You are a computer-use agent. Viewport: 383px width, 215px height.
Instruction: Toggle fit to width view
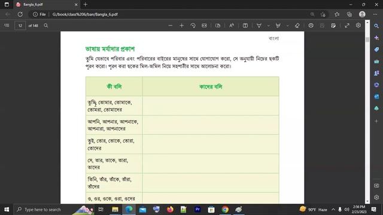click(204, 26)
